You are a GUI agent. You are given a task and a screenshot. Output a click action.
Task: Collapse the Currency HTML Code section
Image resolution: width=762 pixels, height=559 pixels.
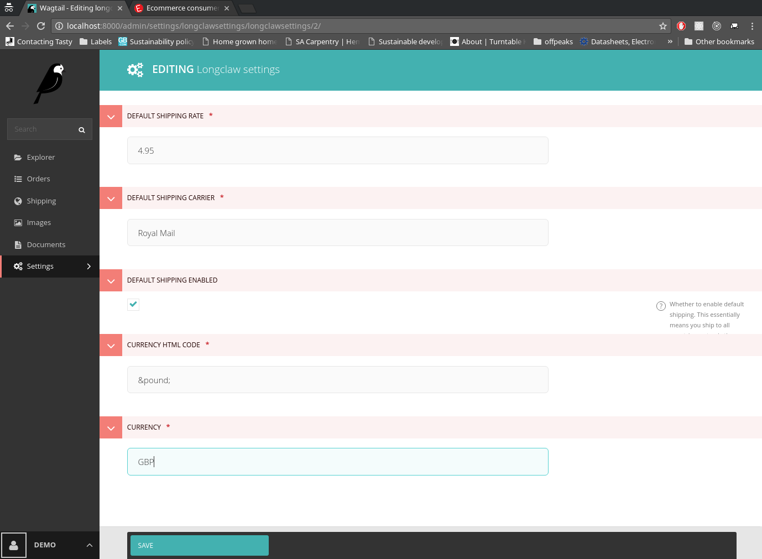click(111, 345)
